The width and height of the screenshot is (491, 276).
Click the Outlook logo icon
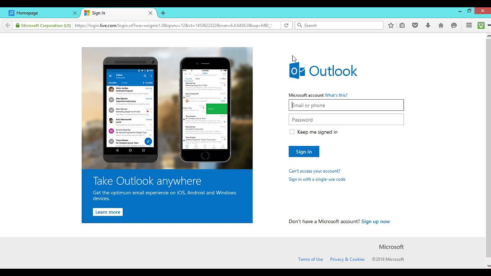(x=297, y=71)
